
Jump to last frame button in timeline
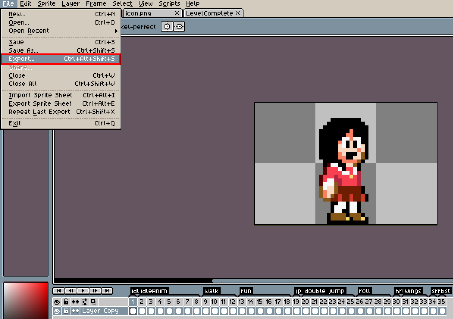[107, 291]
